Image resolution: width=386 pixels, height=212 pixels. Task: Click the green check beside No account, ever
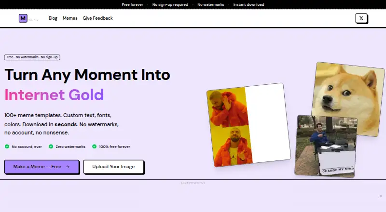pyautogui.click(x=7, y=146)
